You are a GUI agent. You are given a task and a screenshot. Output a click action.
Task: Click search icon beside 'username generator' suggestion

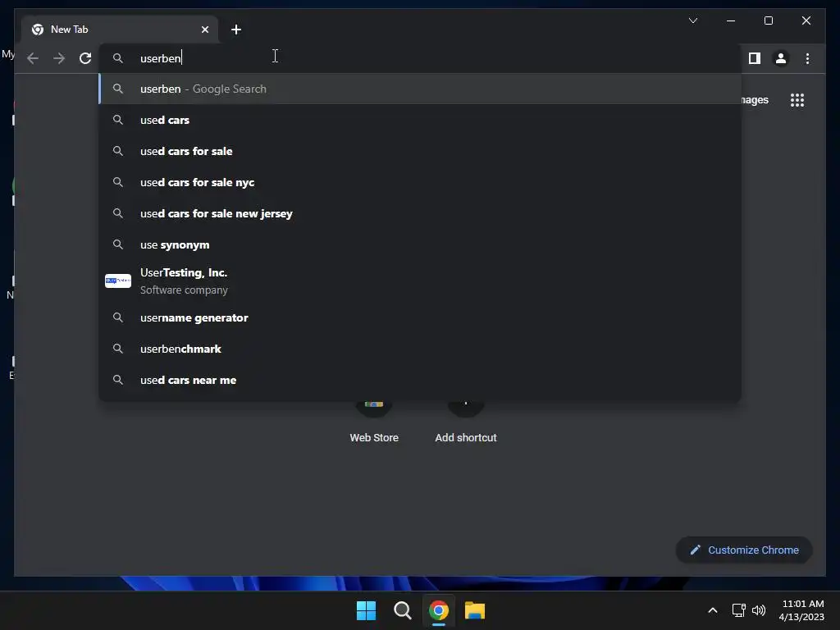pos(118,317)
